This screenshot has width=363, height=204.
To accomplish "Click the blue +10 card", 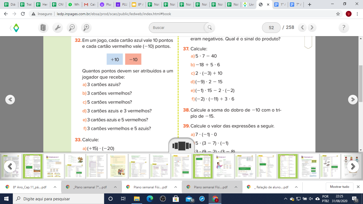I will pos(115,59).
